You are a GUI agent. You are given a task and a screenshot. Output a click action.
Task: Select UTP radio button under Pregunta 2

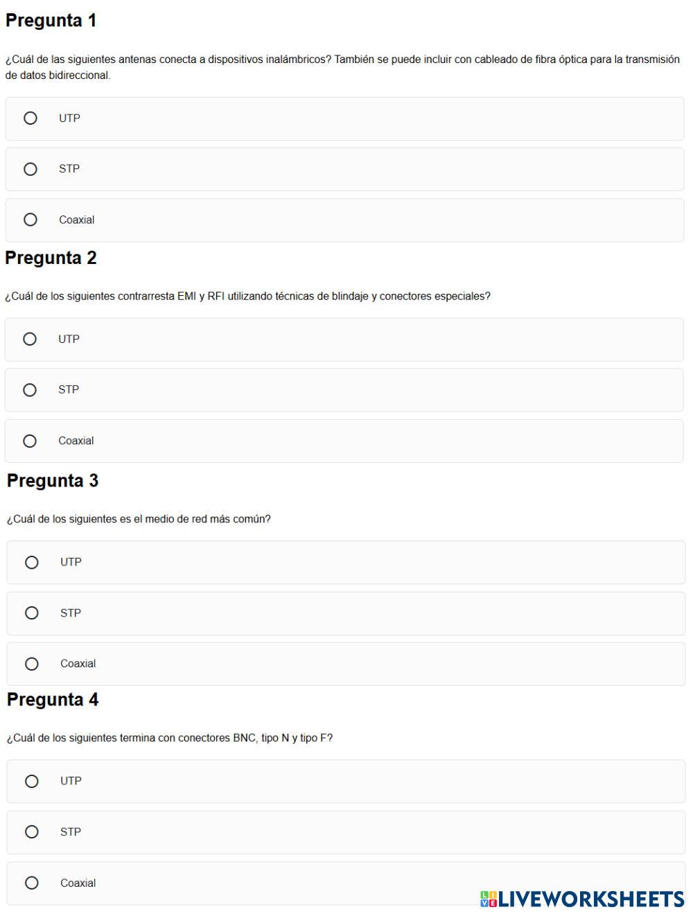click(30, 339)
